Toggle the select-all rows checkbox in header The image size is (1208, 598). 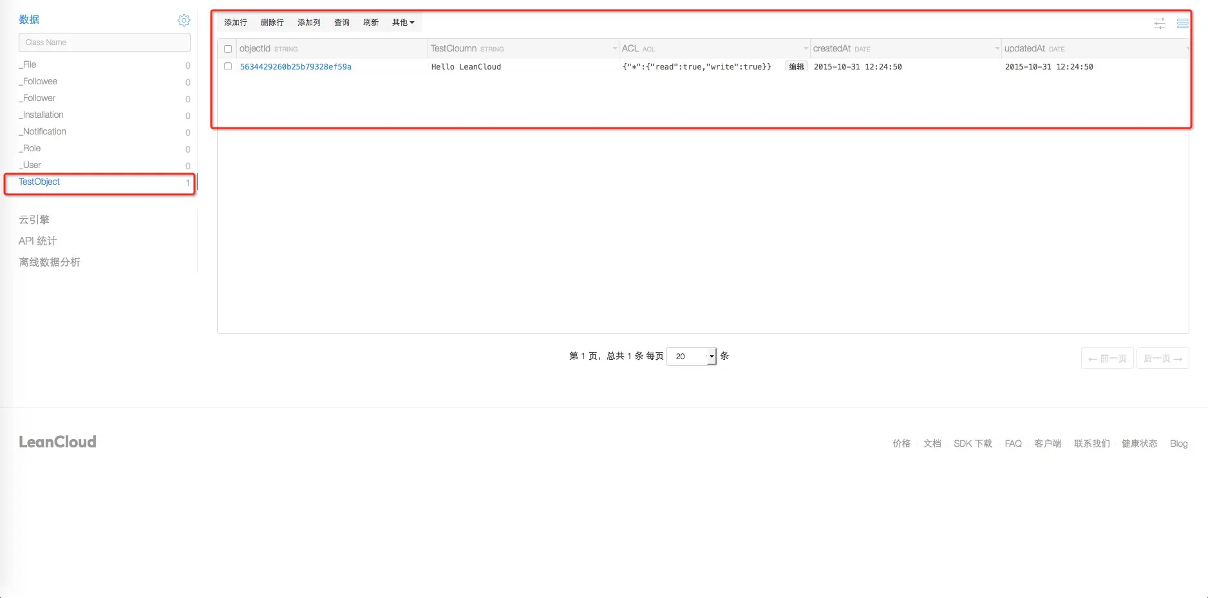pos(228,49)
